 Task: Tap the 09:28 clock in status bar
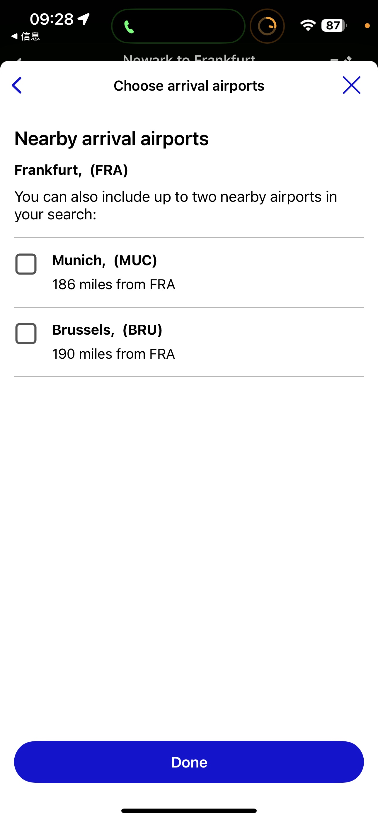click(x=52, y=19)
